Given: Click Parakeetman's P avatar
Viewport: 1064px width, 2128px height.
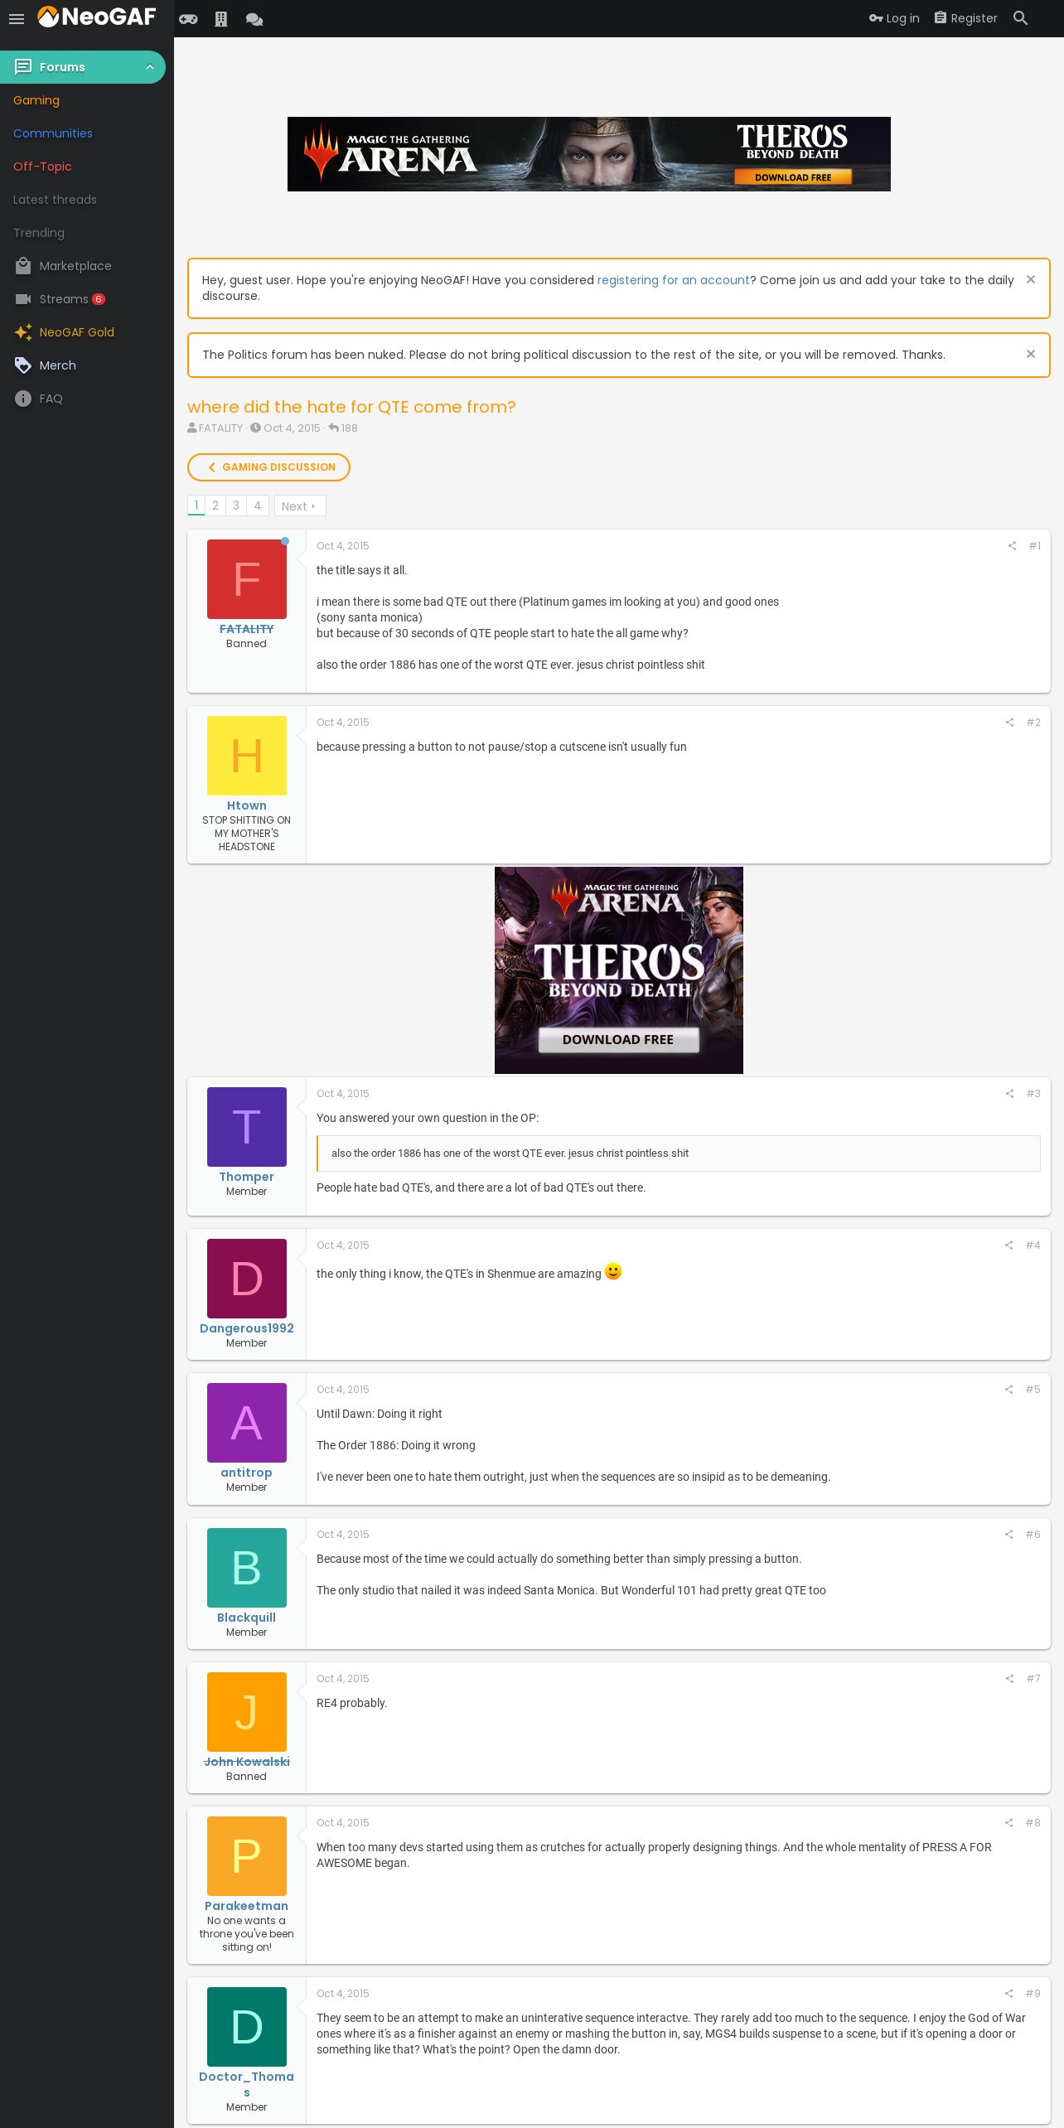Looking at the screenshot, I should [247, 1856].
